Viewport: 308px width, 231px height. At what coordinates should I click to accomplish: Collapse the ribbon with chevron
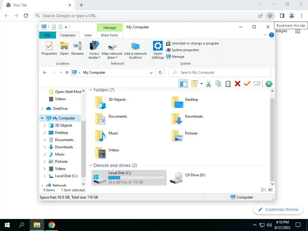tap(265, 35)
